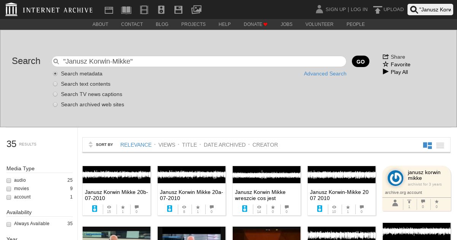The image size is (457, 240).
Task: Open the About menu item
Action: pyautogui.click(x=100, y=24)
